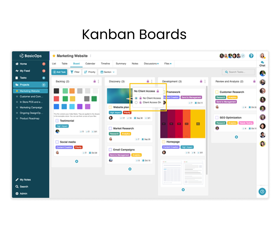Click the Help question mark icon
280x248 pixels.
pos(251,56)
